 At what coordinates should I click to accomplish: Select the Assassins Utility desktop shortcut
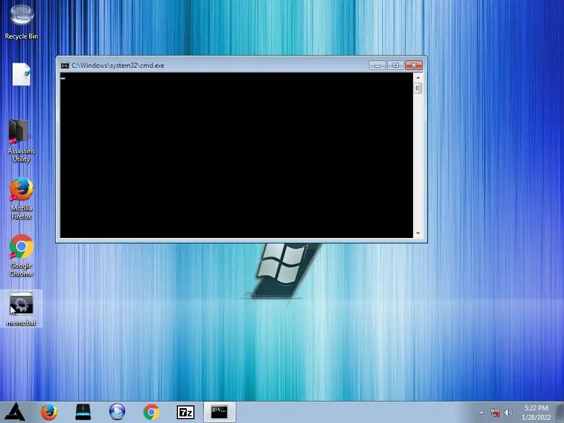(21, 140)
